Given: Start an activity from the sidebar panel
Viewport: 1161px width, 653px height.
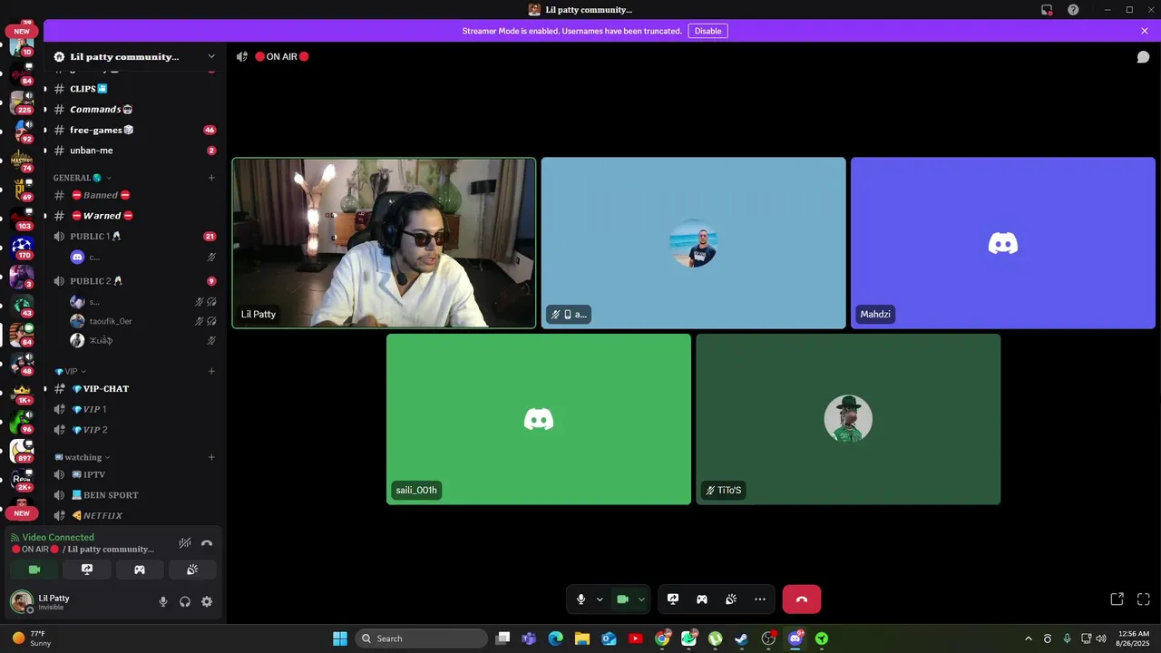Looking at the screenshot, I should click(x=140, y=570).
